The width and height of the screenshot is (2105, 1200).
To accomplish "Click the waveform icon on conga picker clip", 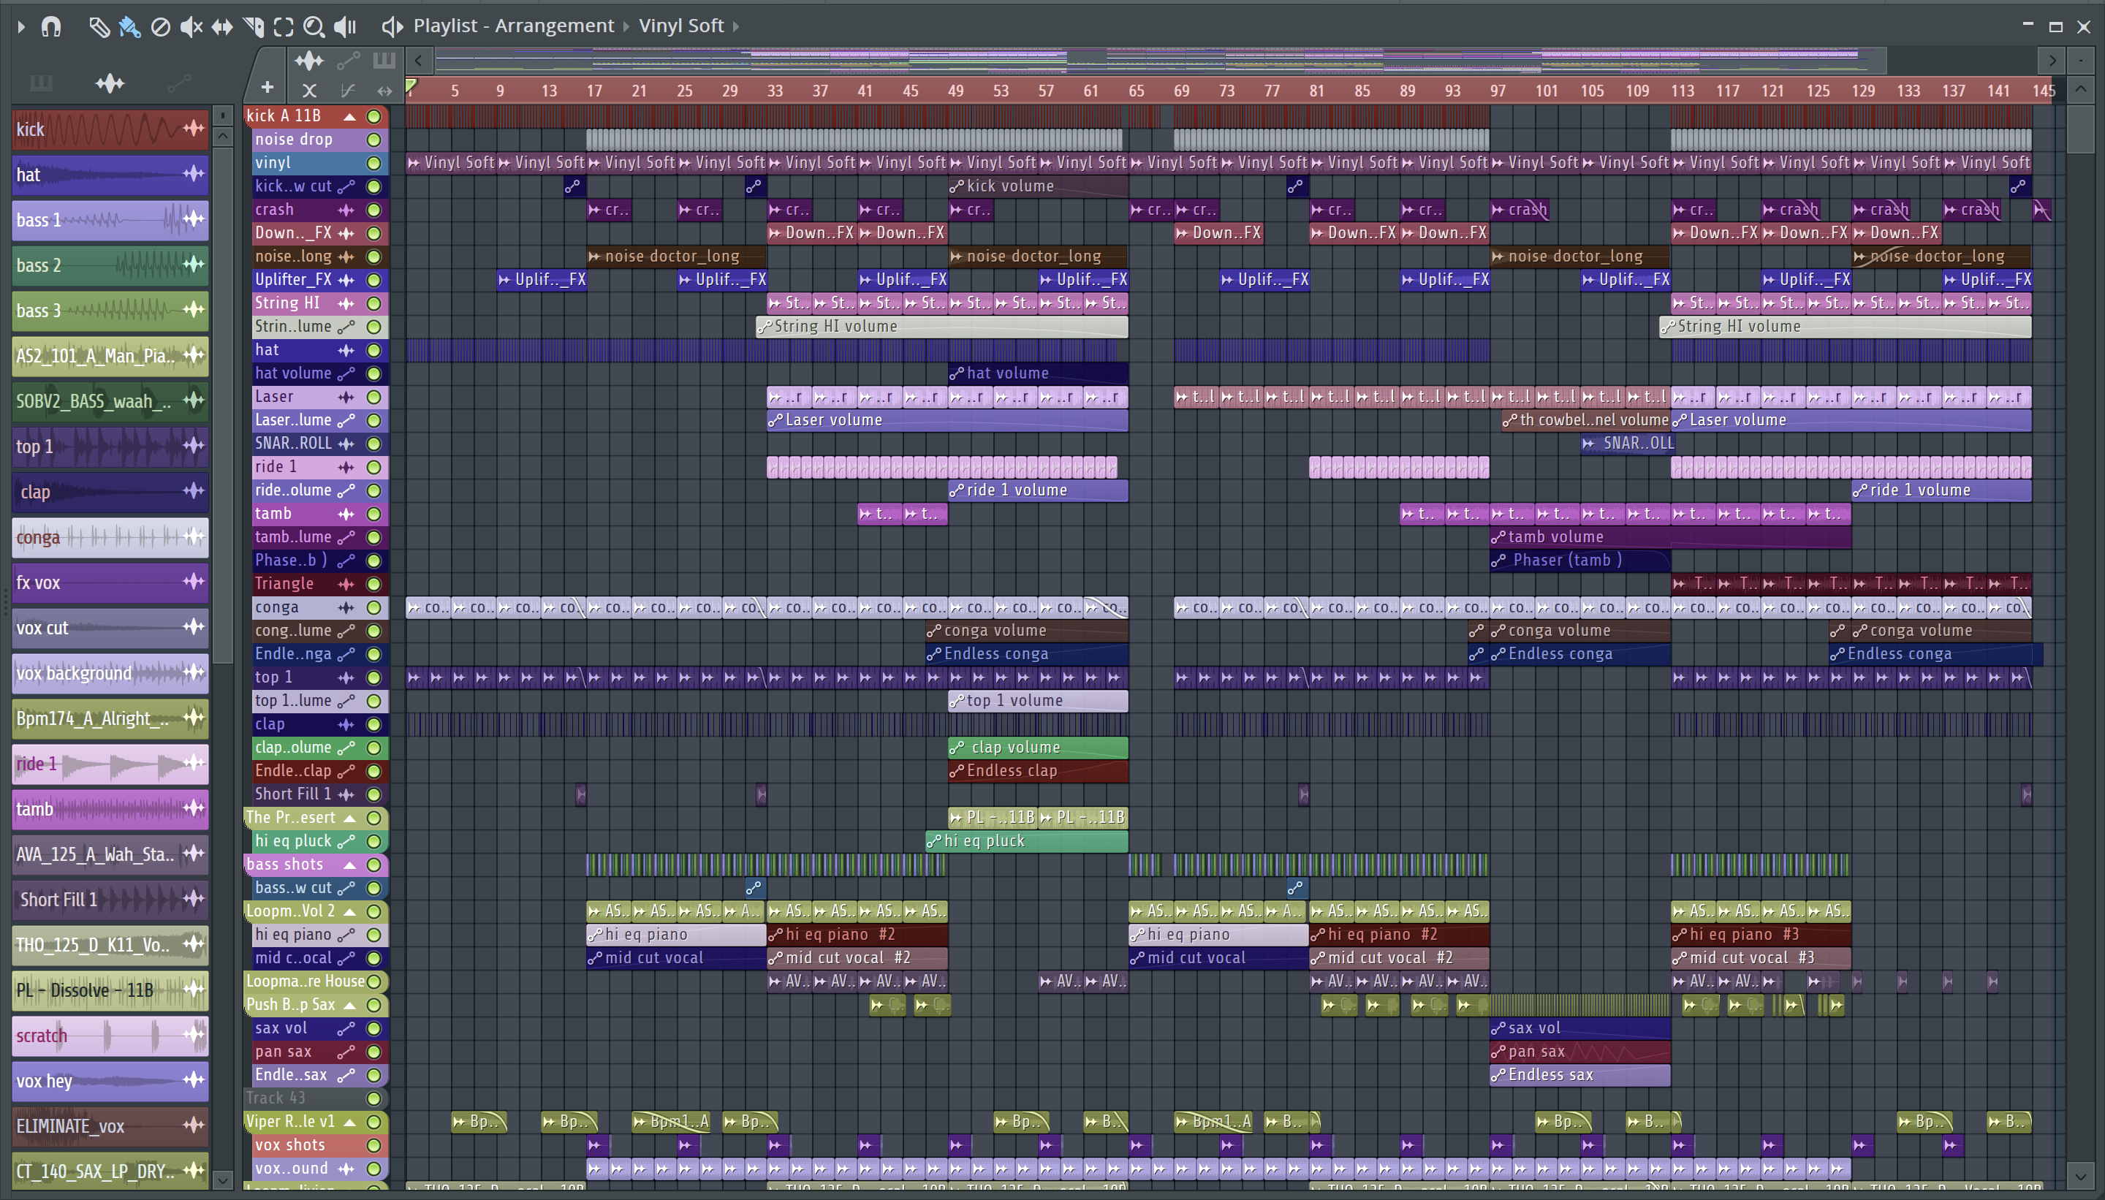I will point(194,536).
